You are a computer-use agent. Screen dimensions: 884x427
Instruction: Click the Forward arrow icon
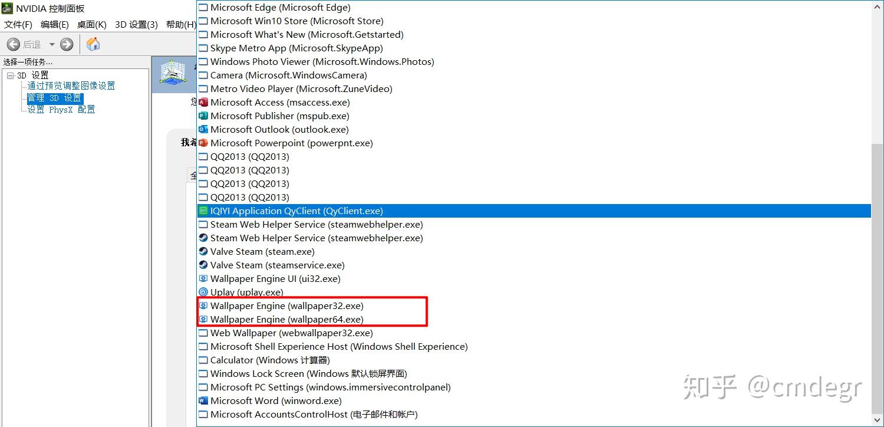(67, 44)
